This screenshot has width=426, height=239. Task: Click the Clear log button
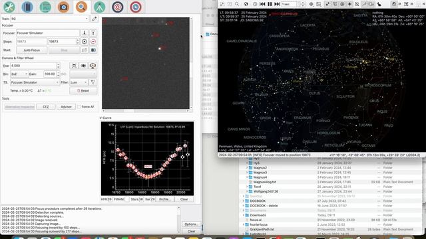pos(191,231)
